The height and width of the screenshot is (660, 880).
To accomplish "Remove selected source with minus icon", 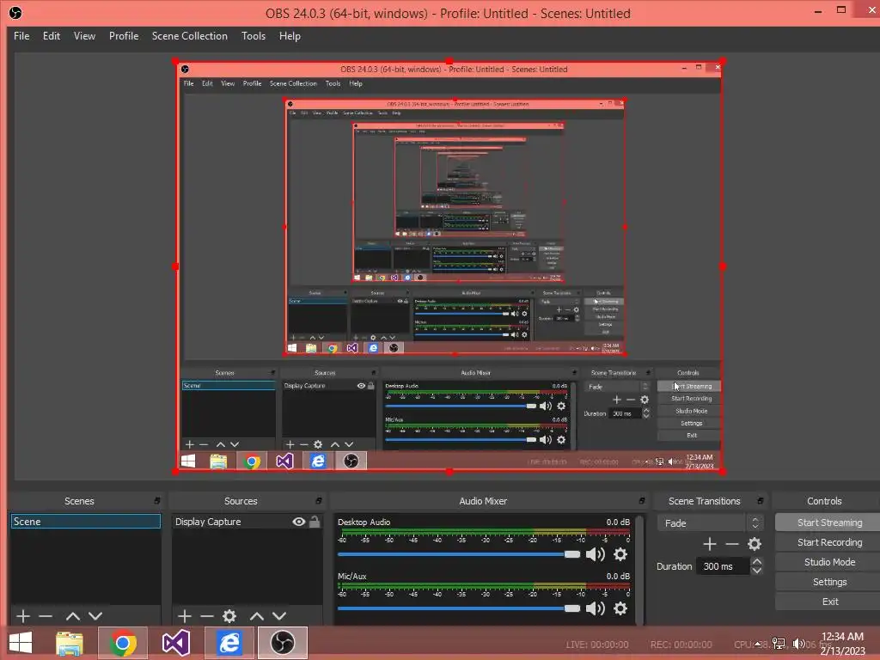I will 207,616.
